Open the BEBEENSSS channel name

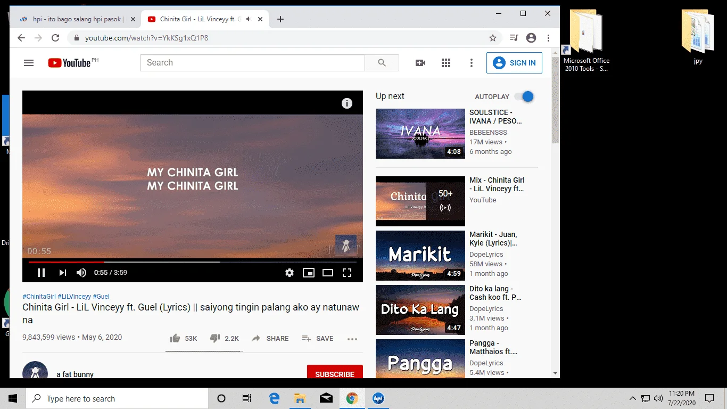click(488, 133)
